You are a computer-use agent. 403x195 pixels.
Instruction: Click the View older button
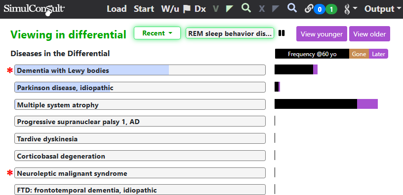(369, 34)
